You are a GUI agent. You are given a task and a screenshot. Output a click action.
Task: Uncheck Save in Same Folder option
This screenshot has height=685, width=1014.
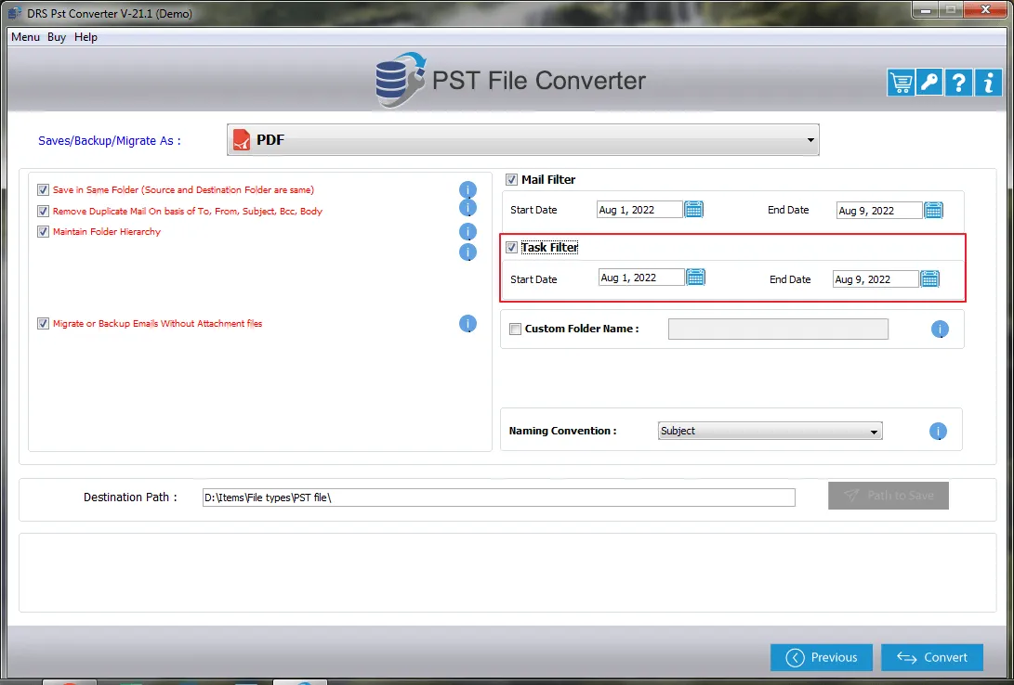[x=43, y=189]
